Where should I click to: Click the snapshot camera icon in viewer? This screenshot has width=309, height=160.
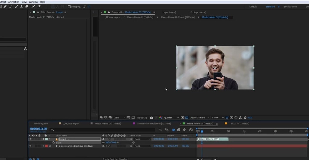[x=151, y=118]
